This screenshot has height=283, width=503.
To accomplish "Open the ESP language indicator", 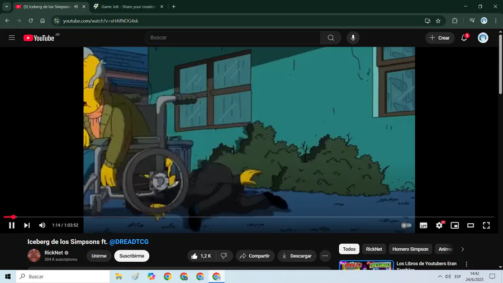I will 458,277.
